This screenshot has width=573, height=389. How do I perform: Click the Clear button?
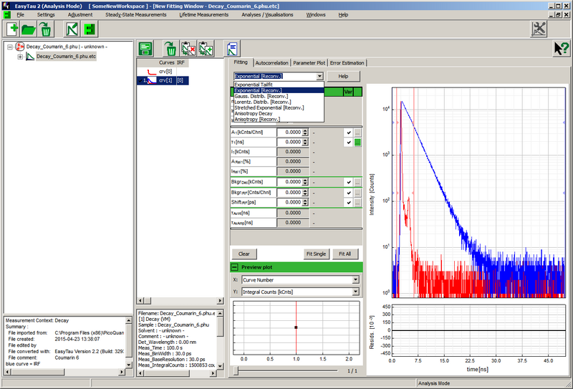(244, 254)
